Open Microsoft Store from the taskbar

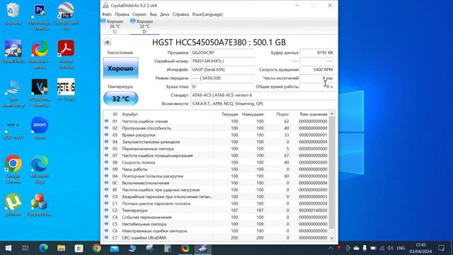[79, 248]
